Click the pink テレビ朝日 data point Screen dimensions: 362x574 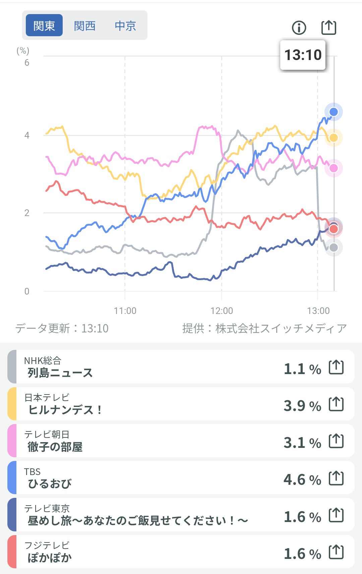[334, 168]
